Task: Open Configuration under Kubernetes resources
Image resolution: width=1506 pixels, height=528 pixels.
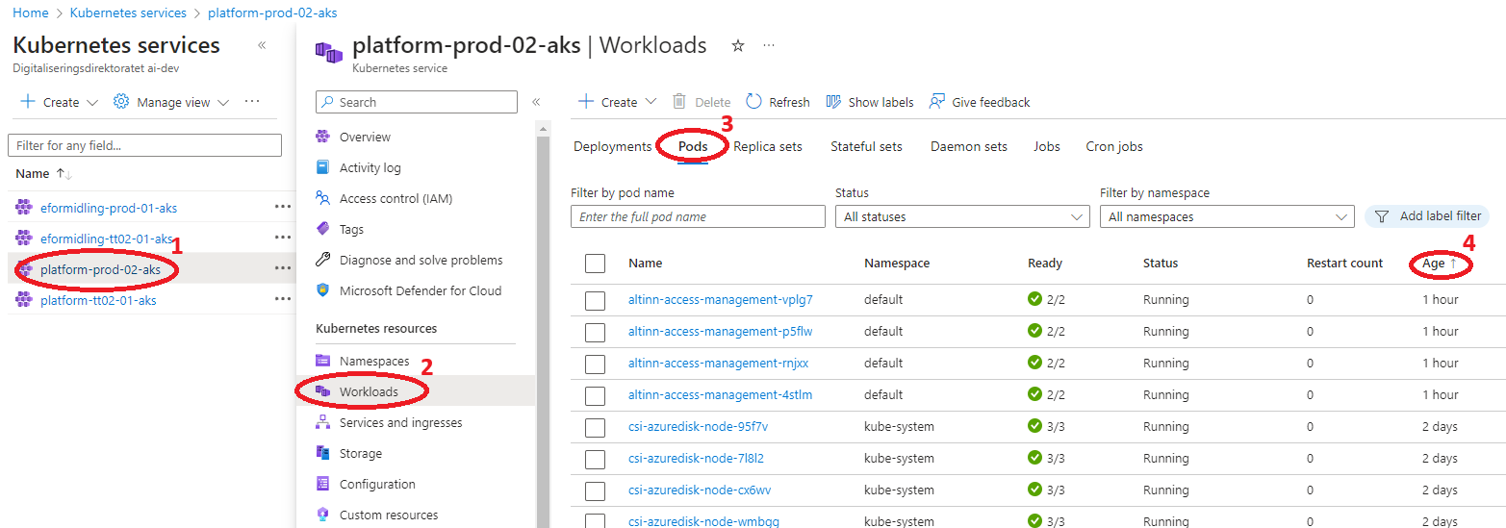Action: (x=377, y=484)
